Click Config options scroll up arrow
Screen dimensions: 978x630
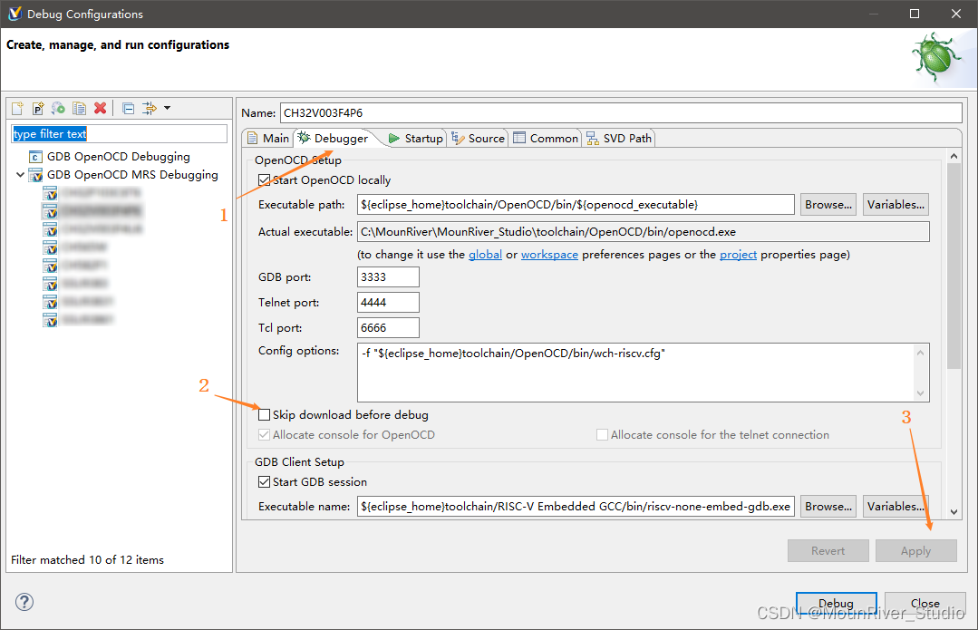pos(921,353)
